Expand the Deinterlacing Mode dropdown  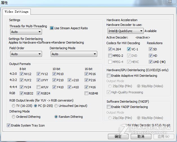pos(74,54)
